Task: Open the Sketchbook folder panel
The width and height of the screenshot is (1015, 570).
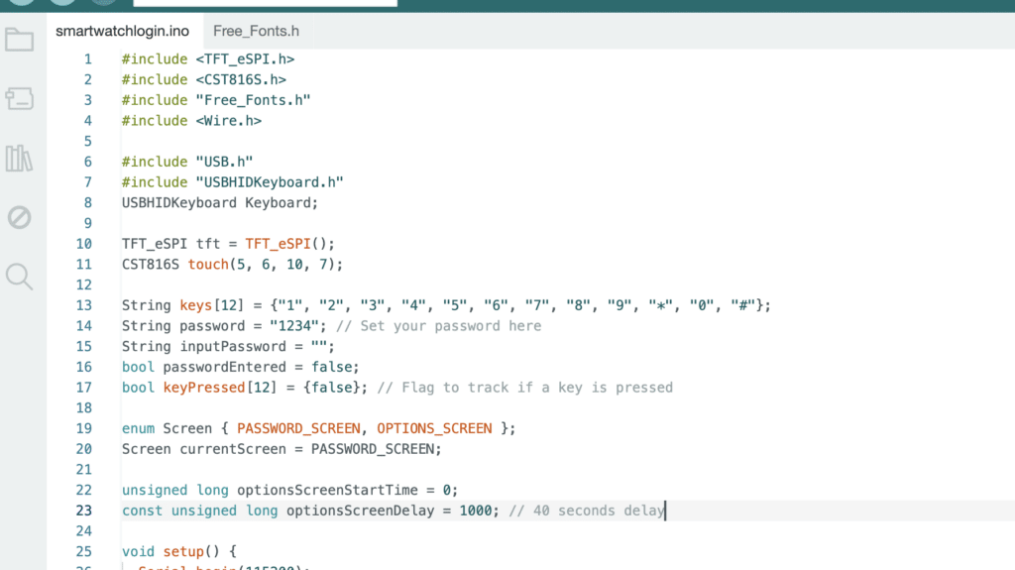Action: pos(19,40)
